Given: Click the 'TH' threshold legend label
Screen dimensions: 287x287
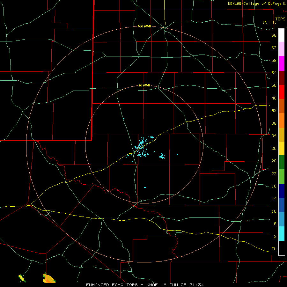Looking at the screenshot, I should [274, 249].
